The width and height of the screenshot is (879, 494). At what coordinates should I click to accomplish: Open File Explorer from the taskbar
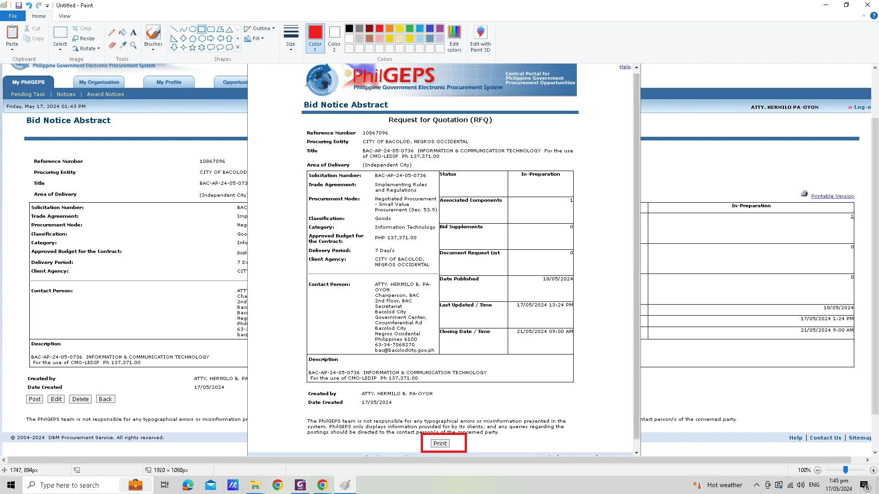pos(255,485)
